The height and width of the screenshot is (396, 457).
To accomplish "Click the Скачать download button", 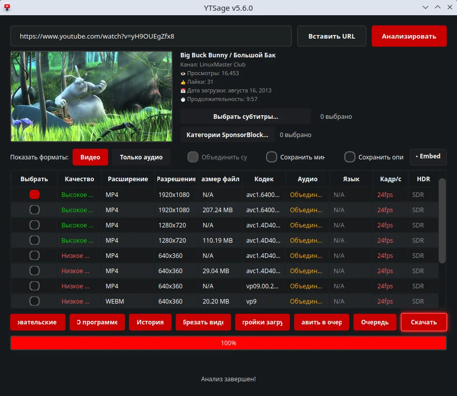I will (x=424, y=322).
